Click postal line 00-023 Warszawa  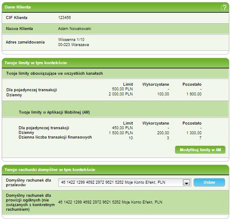(73, 45)
